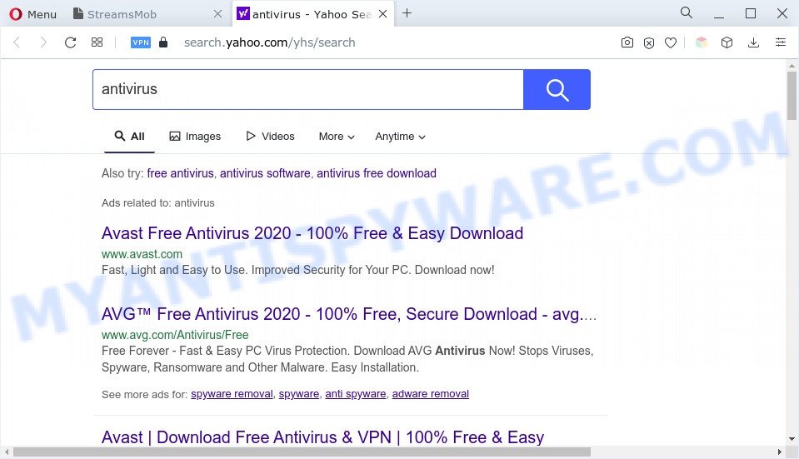The image size is (799, 459).
Task: Click the address bar URL
Action: coord(270,42)
